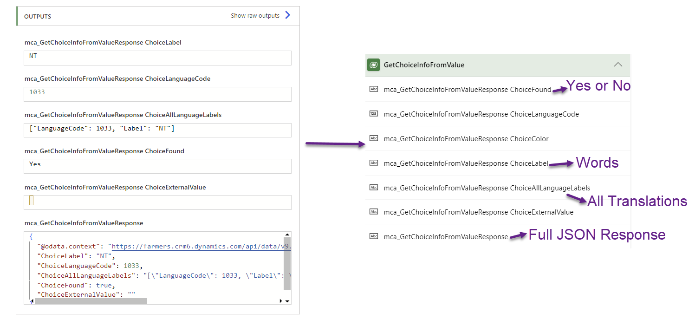
Task: Click the empty ChoiceExternalValue output box
Action: click(x=157, y=202)
